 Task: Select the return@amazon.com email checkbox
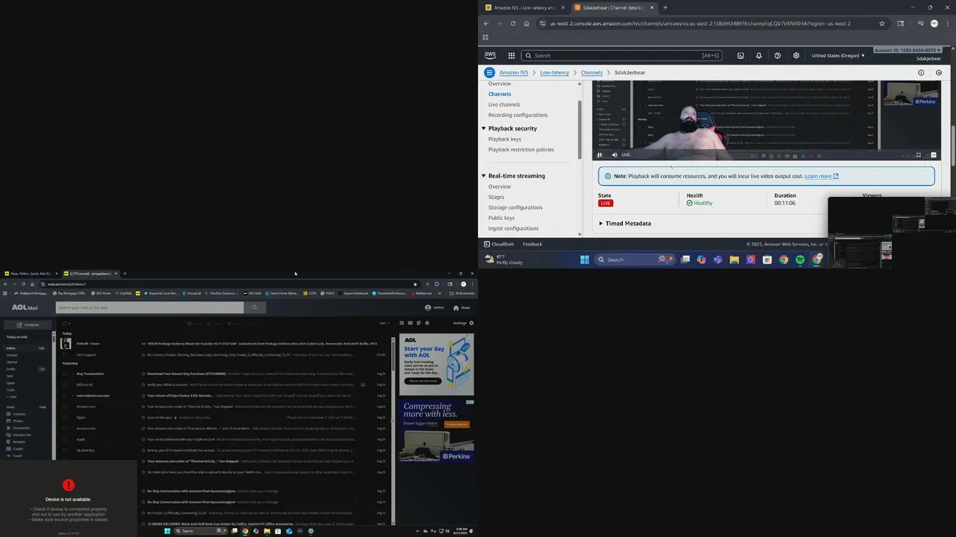(x=65, y=395)
